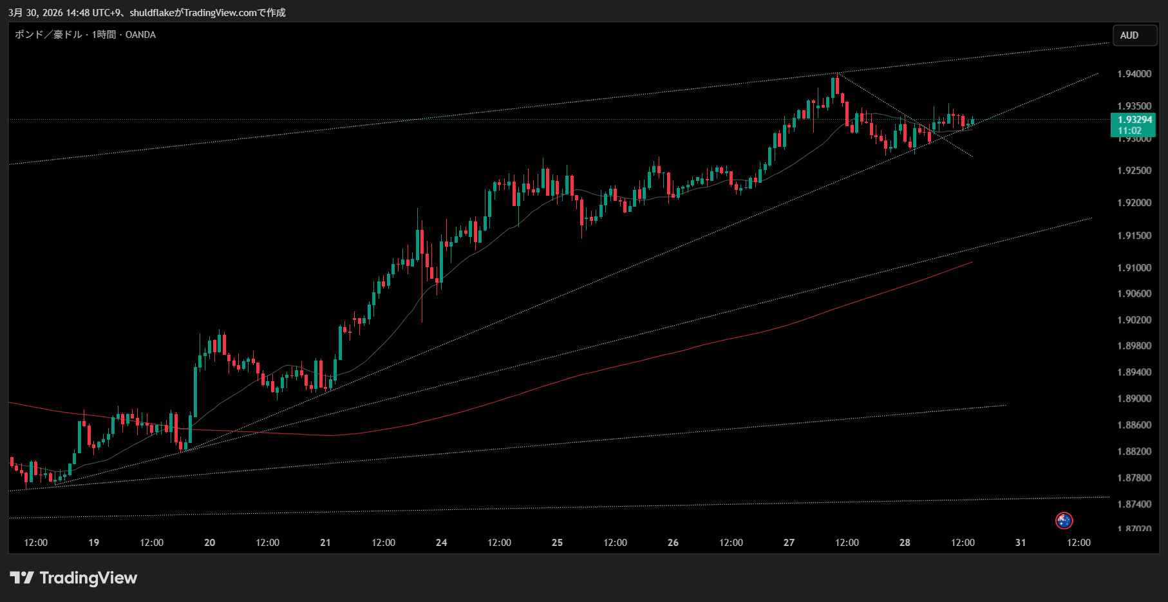Click the 1.92000 price axis label
The height and width of the screenshot is (602, 1168).
click(1134, 203)
